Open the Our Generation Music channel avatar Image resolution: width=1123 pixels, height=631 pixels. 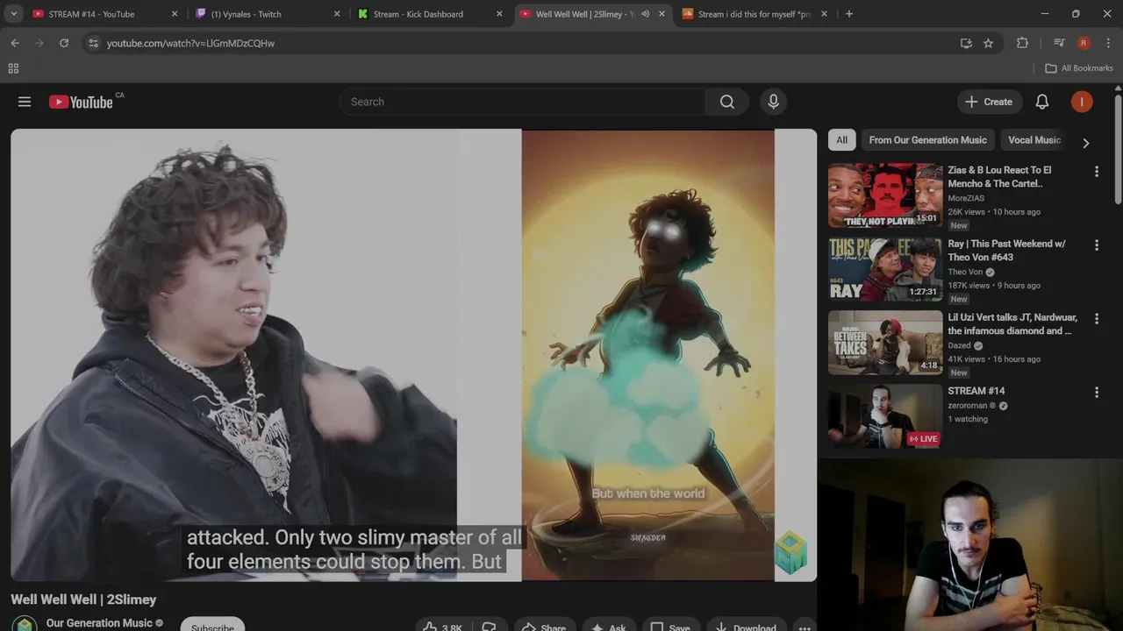(x=25, y=625)
